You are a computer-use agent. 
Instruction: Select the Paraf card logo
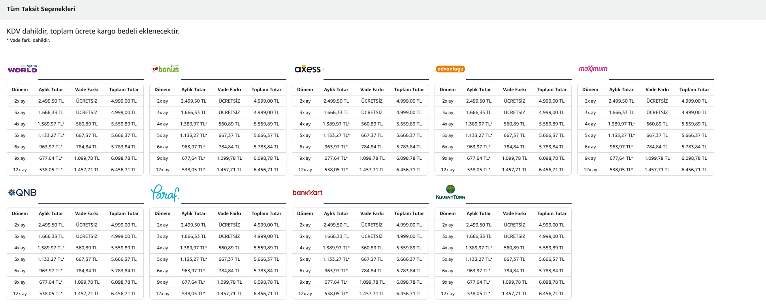tap(165, 193)
